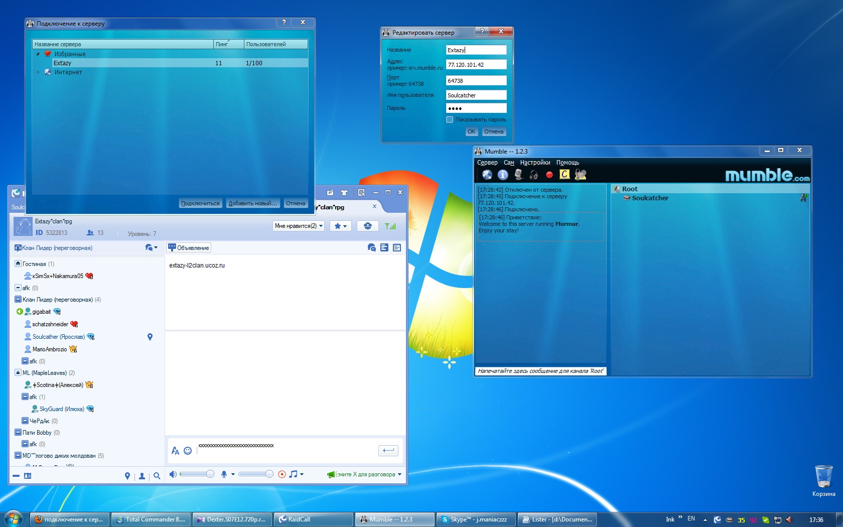This screenshot has height=527, width=843.
Task: Click the user icon at channel list bottom
Action: pyautogui.click(x=142, y=476)
